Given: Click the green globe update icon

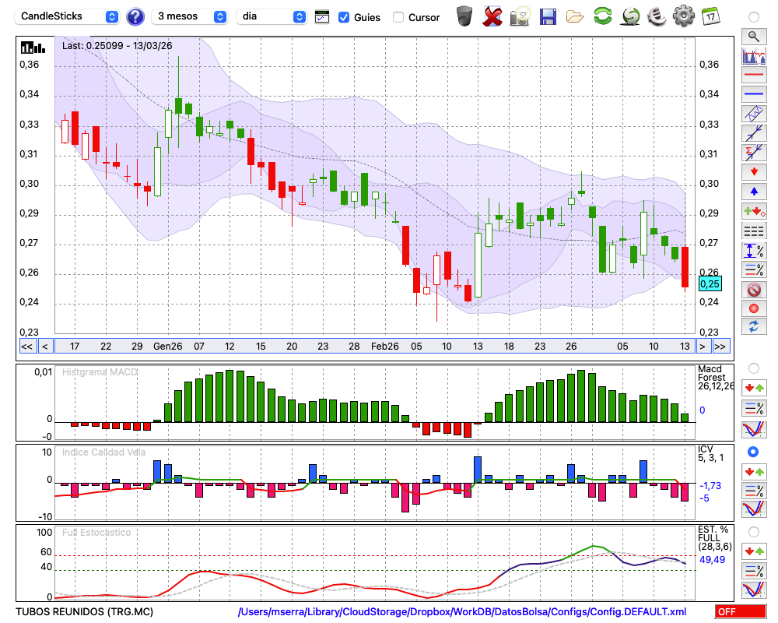Looking at the screenshot, I should 631,16.
